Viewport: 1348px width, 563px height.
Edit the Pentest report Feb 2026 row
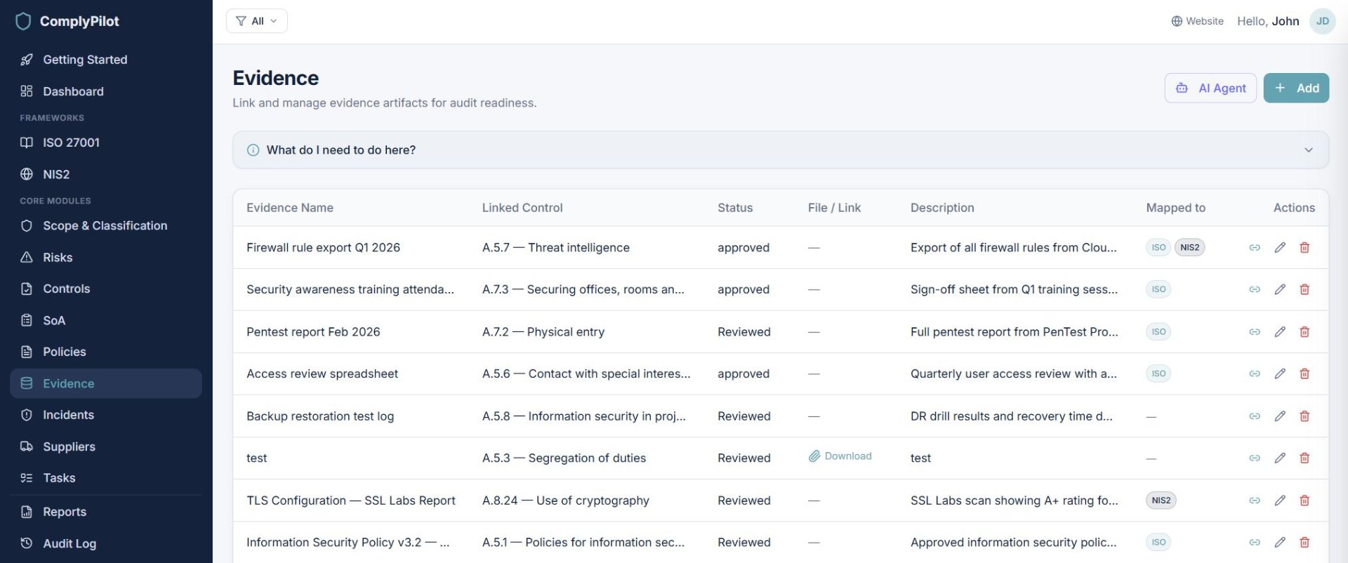(x=1280, y=332)
